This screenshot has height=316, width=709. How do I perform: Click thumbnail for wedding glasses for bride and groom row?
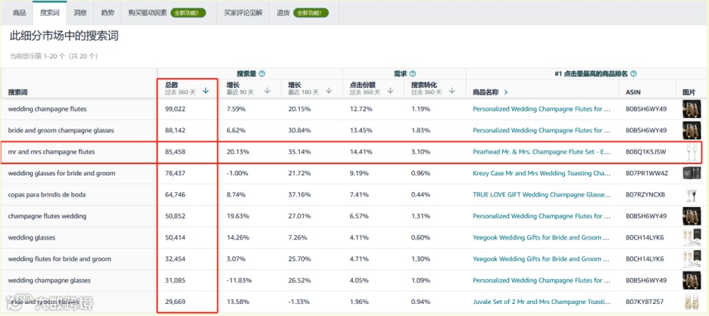[x=692, y=173]
